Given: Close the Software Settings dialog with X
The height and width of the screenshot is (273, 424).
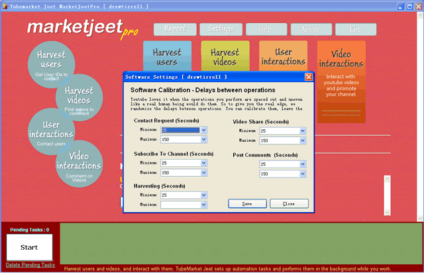Looking at the screenshot, I should tap(309, 77).
